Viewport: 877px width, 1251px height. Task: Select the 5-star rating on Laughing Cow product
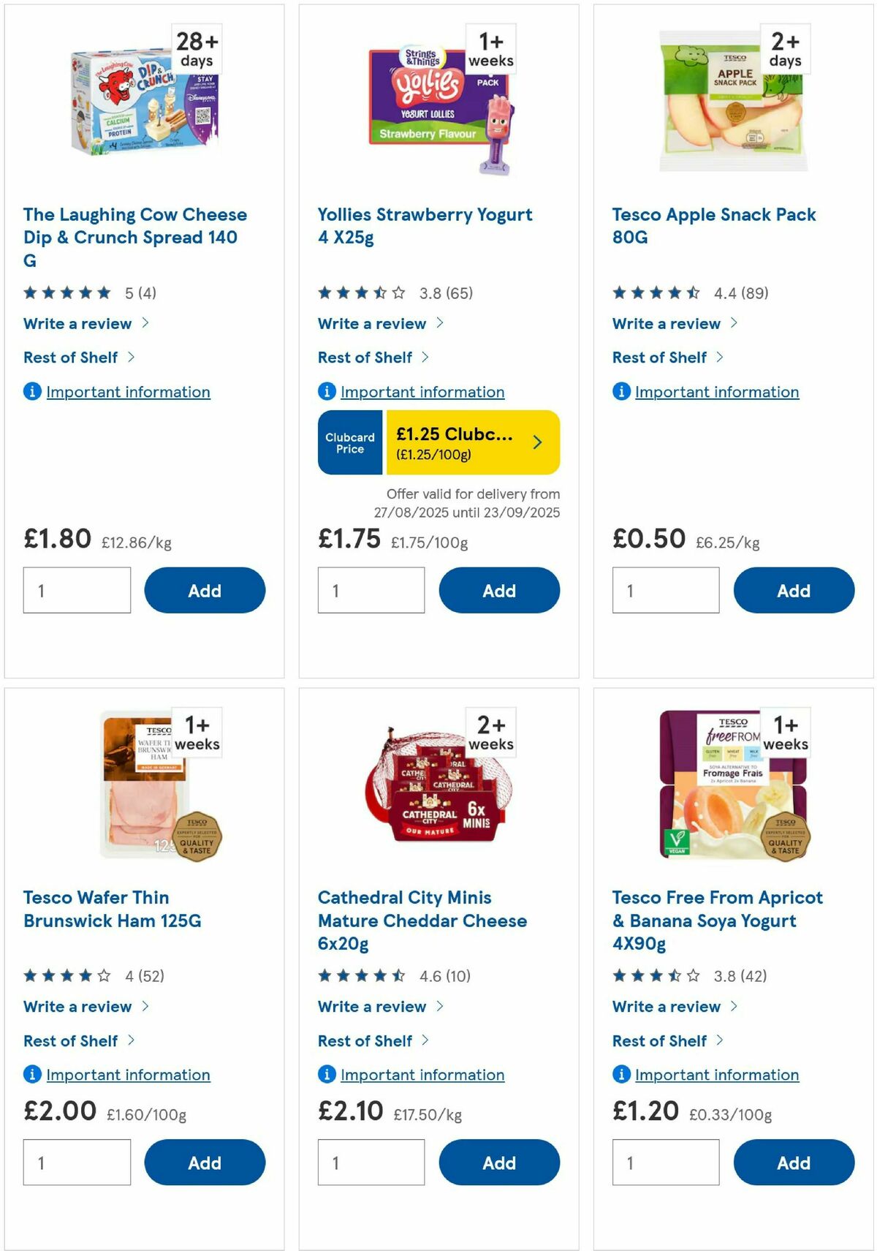pos(67,292)
